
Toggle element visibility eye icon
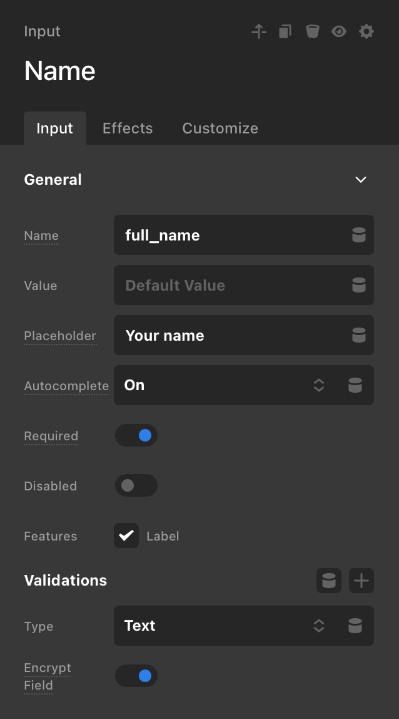(x=339, y=31)
